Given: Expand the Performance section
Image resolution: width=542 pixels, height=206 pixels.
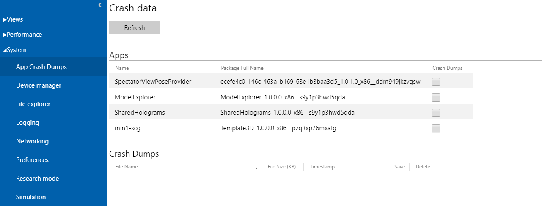Looking at the screenshot, I should [22, 35].
